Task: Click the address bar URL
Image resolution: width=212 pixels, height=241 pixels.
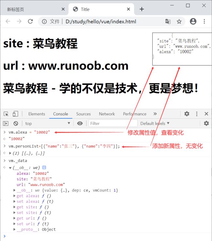Action: pyautogui.click(x=101, y=22)
